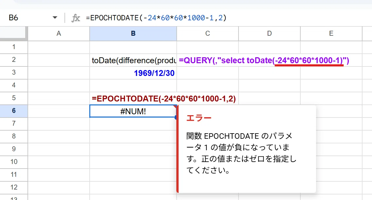Click the EPOCHTODATE error description text
Screen dimensions: 372x200
[241, 153]
